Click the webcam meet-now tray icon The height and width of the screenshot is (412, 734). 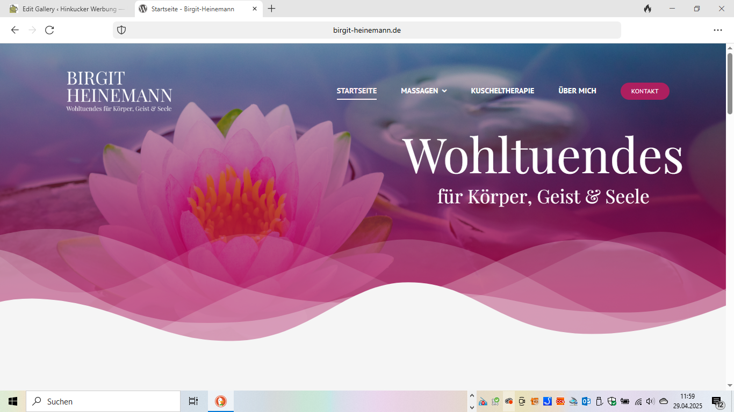[522, 401]
